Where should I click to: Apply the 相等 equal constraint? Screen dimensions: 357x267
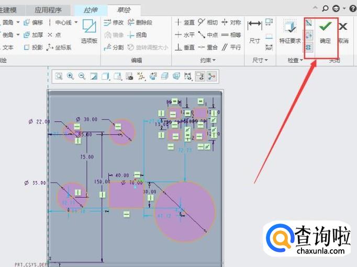pos(231,35)
